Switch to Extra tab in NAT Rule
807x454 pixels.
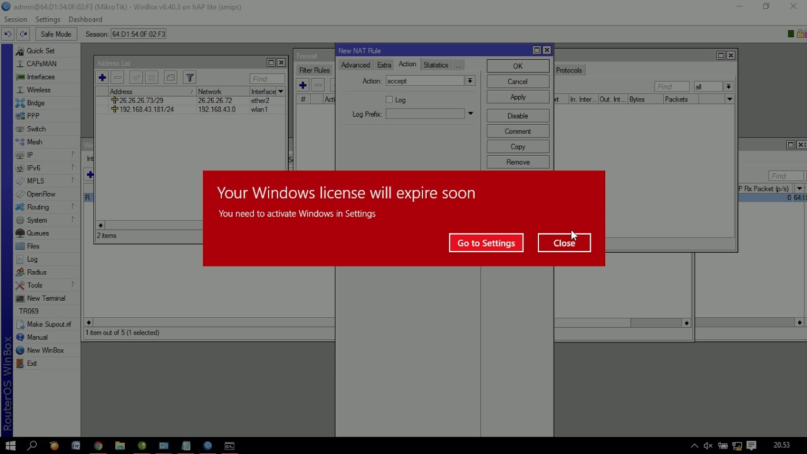pyautogui.click(x=385, y=65)
